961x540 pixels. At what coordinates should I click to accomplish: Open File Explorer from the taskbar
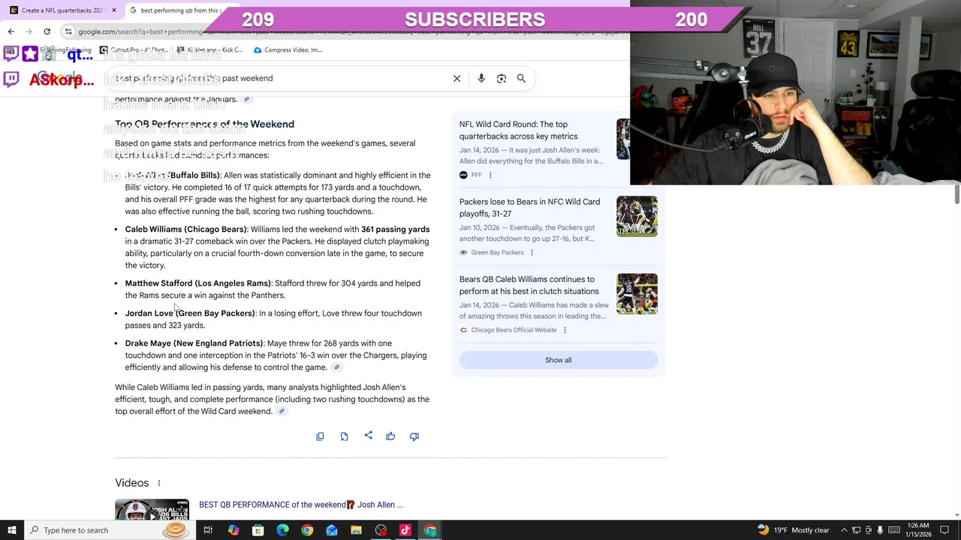356,530
